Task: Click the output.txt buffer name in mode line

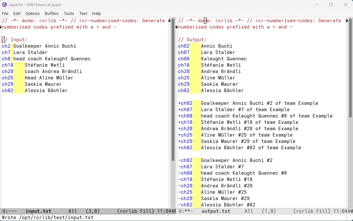Action: (x=216, y=211)
